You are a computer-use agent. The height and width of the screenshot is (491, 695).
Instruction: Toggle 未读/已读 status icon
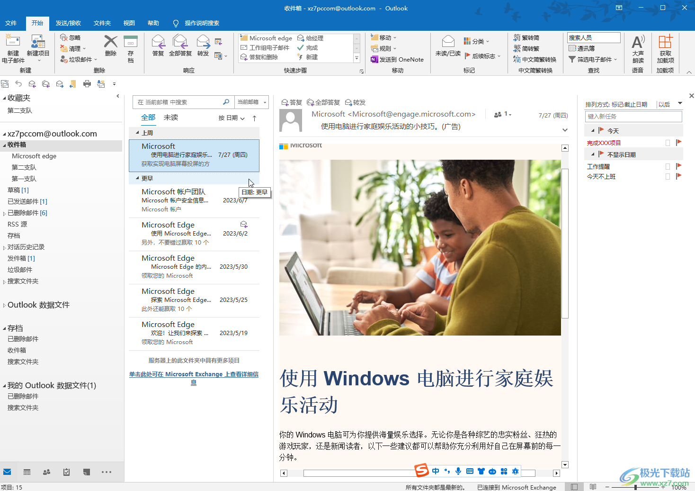pyautogui.click(x=448, y=46)
